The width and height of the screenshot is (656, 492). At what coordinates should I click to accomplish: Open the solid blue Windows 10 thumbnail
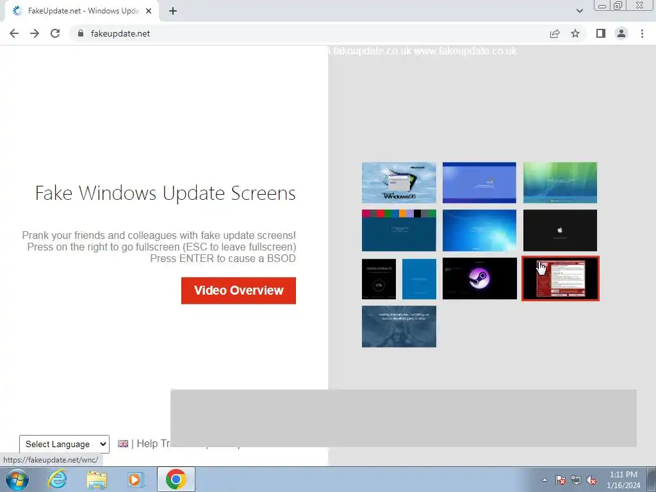coord(419,279)
